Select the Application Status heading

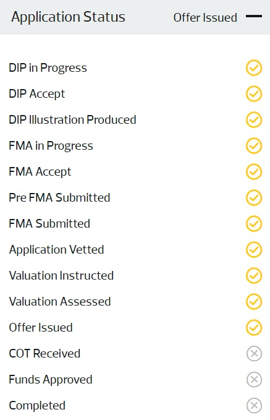pos(68,18)
